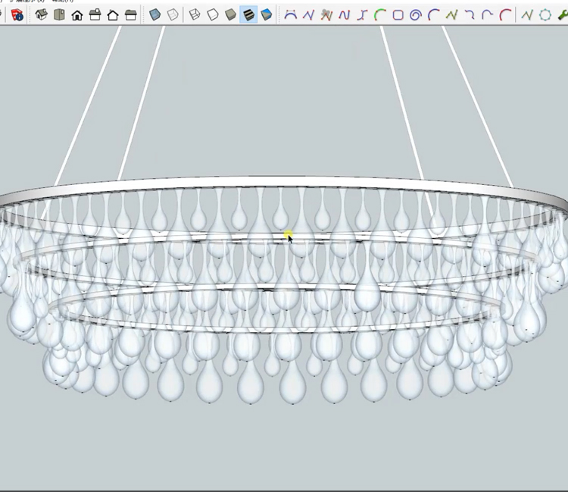Viewport: 568px width, 492px height.
Task: Select the crossed X-shaped spline tool
Action: pos(362,15)
